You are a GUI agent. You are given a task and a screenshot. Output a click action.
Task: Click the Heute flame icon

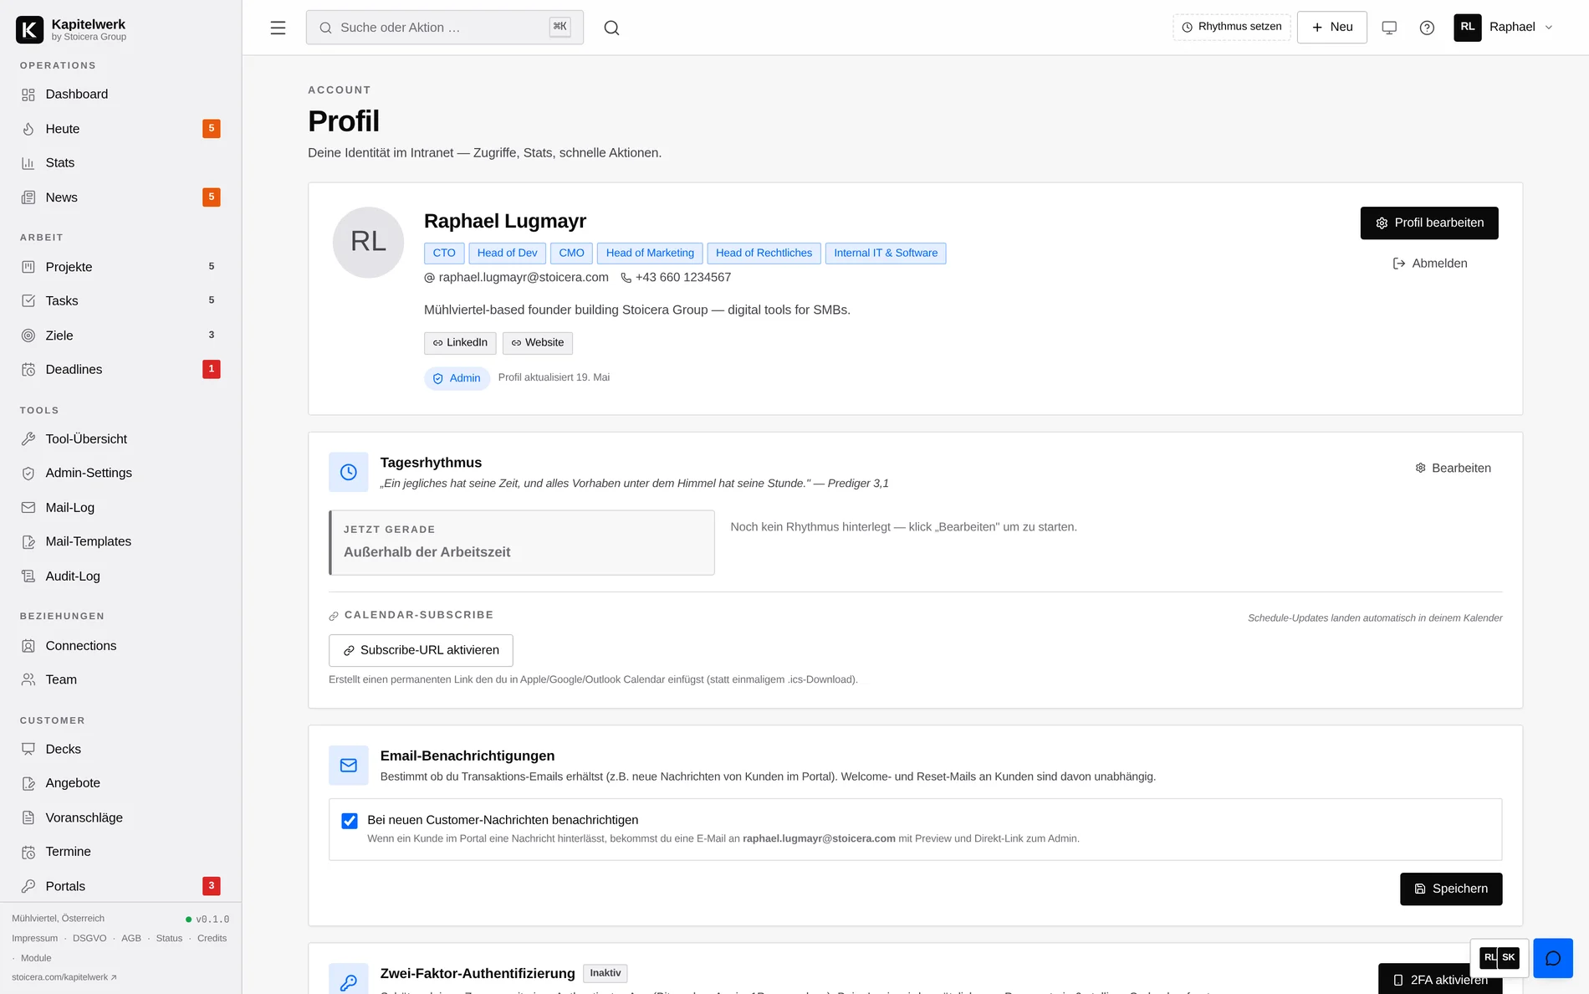(28, 129)
